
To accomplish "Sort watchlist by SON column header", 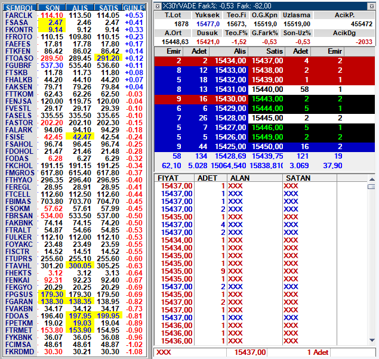I will click(52, 8).
